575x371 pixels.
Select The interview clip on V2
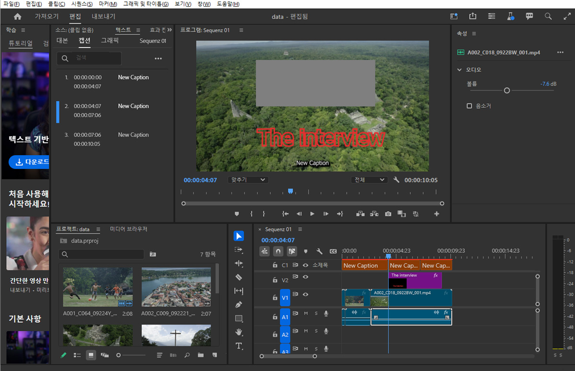(415, 281)
